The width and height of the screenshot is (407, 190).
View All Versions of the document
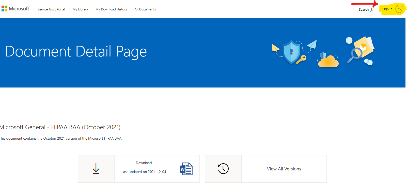[x=284, y=169]
